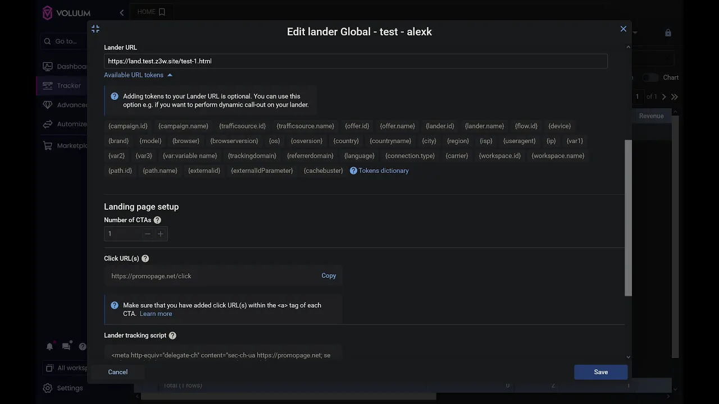This screenshot has width=719, height=404.
Task: Cancel editing the lander
Action: tap(118, 372)
